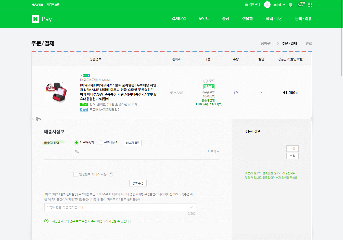Go to 네이버쇼핑 from the top bar

tap(53, 5)
